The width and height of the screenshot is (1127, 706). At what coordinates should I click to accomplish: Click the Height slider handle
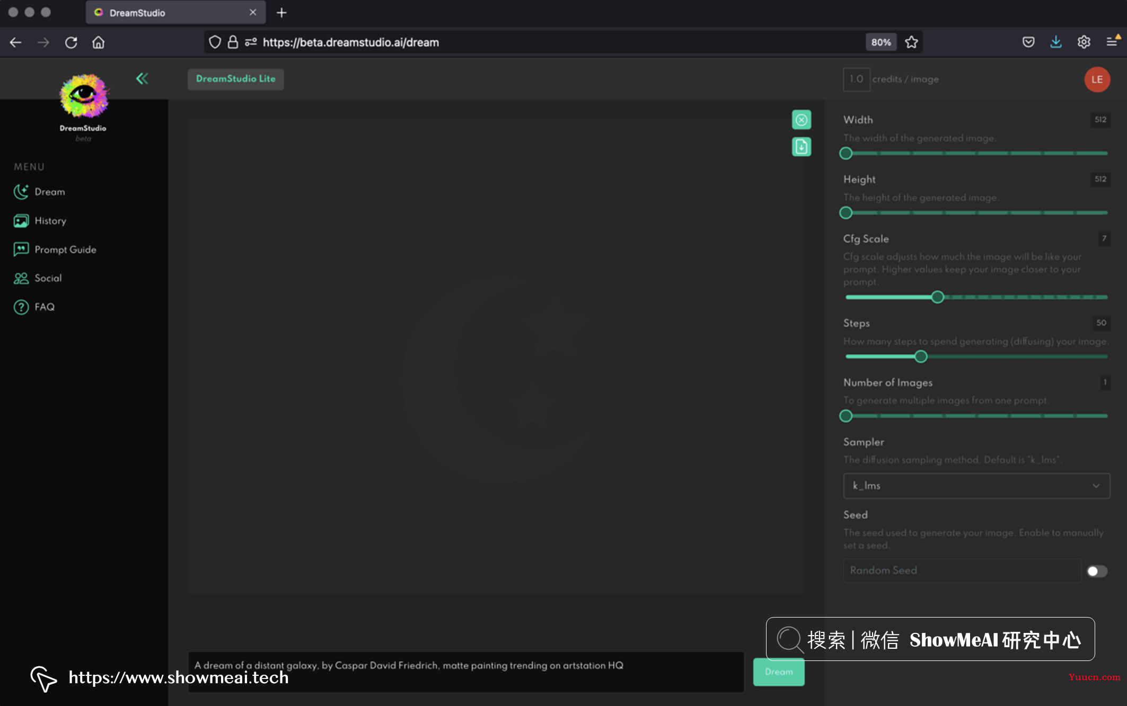(x=846, y=213)
